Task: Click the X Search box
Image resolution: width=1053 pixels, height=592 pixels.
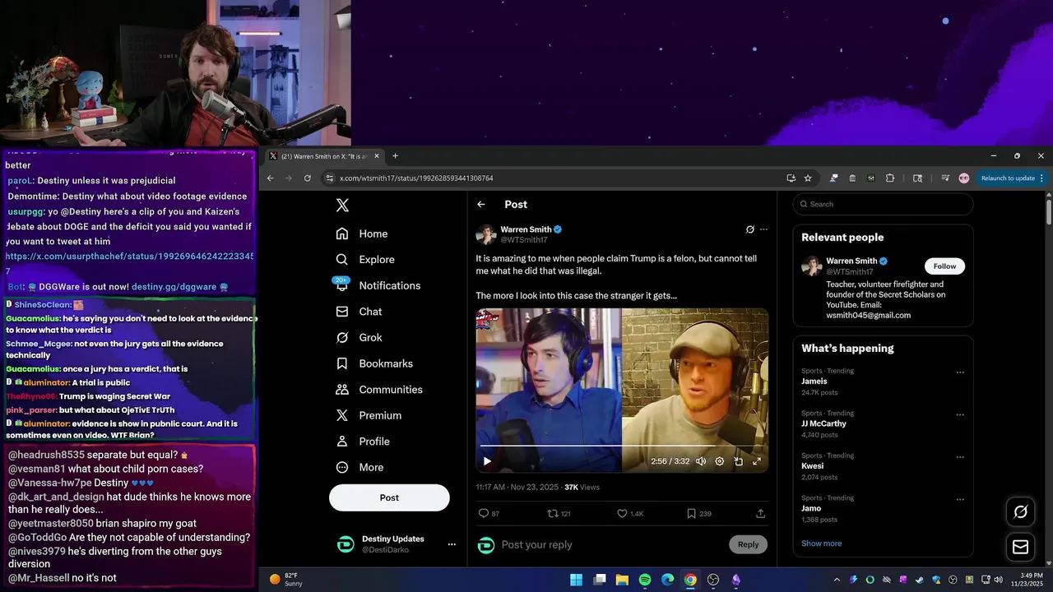Action: pos(883,204)
